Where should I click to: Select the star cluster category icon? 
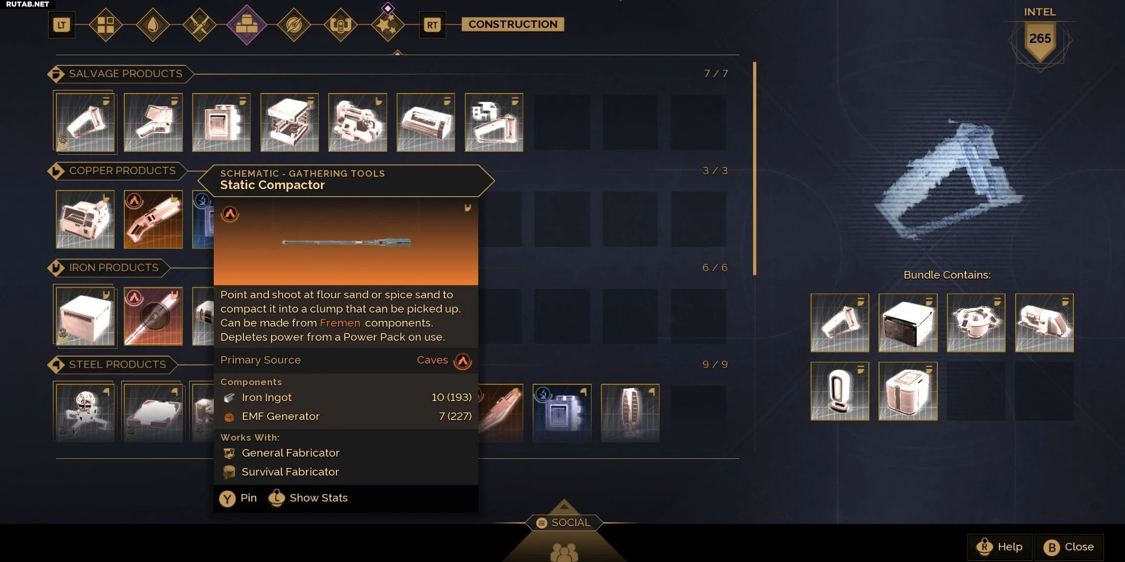(x=387, y=25)
